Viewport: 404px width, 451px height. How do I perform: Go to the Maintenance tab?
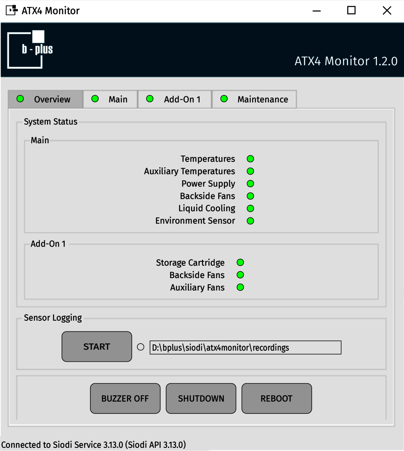tap(254, 99)
